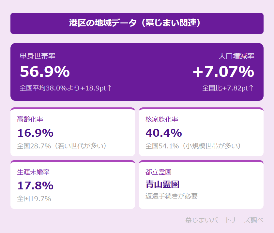Select the 高齢化率 card heading
Screen dimensions: 274x233
(30, 119)
